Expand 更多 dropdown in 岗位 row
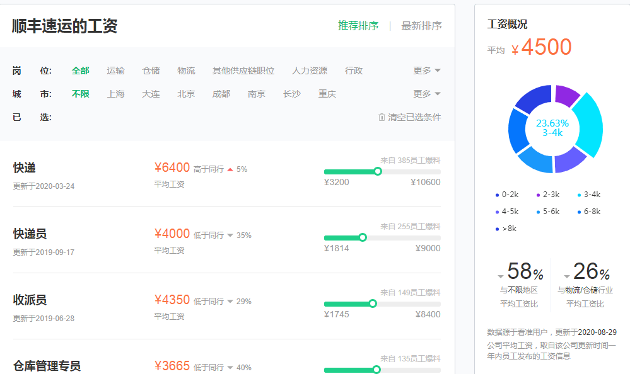Image resolution: width=630 pixels, height=374 pixels. 427,71
